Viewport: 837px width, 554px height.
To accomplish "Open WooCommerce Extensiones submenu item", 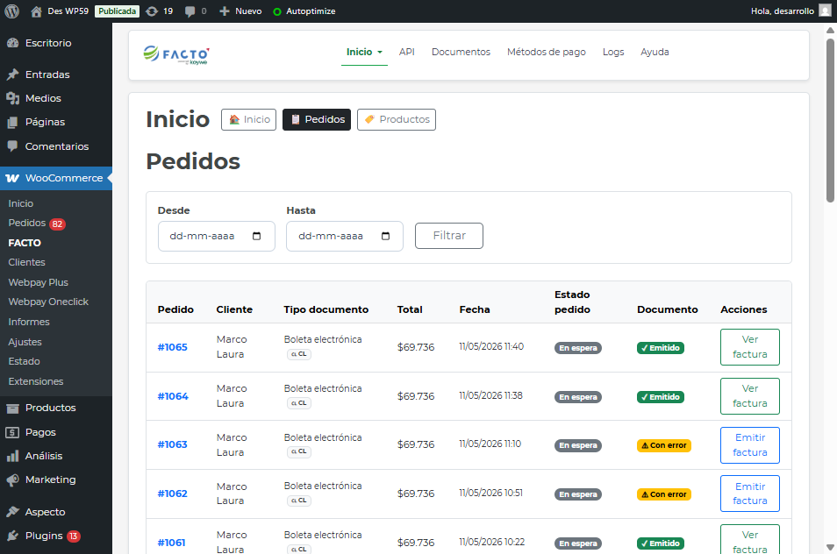I will coord(36,382).
